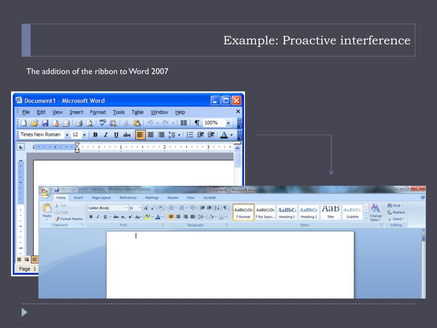Open Times New Roman font dropdown
The width and height of the screenshot is (437, 328).
tap(67, 135)
